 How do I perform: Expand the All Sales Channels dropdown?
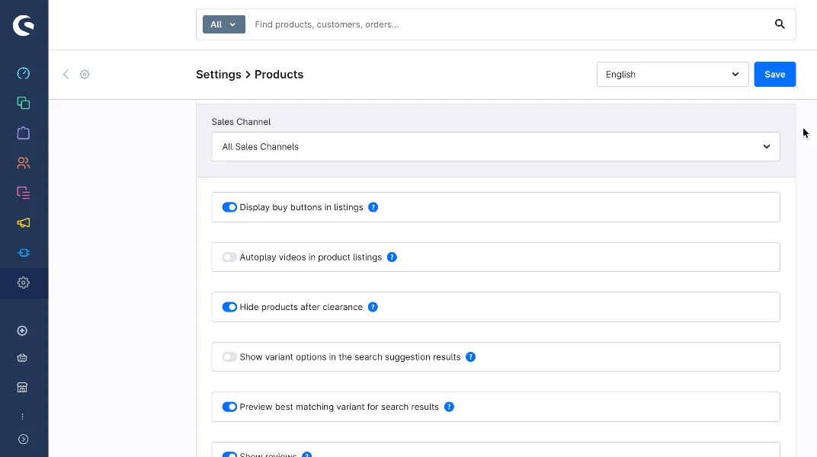tap(495, 147)
